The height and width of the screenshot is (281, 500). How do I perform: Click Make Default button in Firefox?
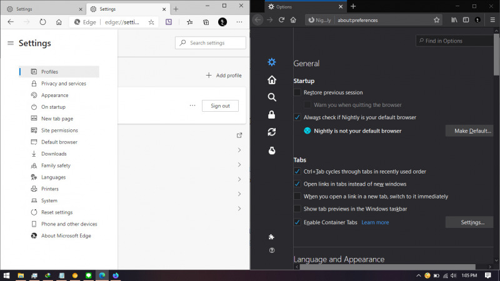click(469, 131)
